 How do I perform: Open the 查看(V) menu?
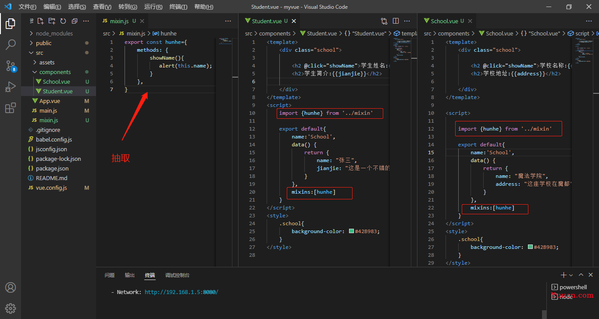click(x=102, y=7)
